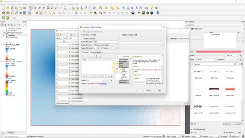Click the search box icon in function list

118,56
